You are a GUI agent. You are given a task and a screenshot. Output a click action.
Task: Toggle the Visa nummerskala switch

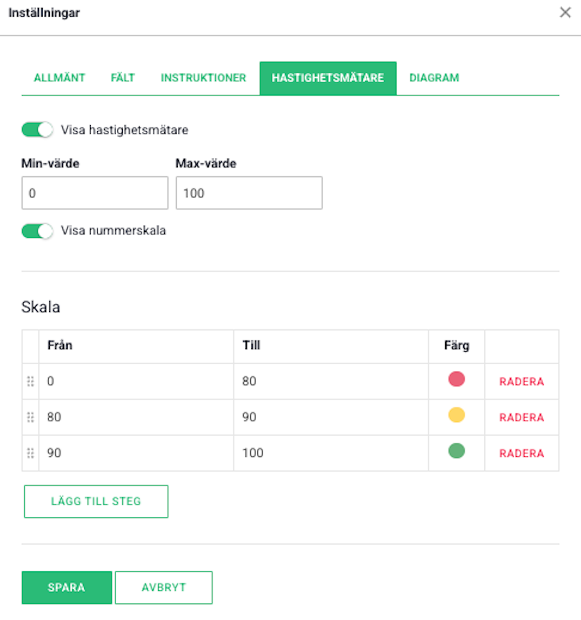coord(37,231)
